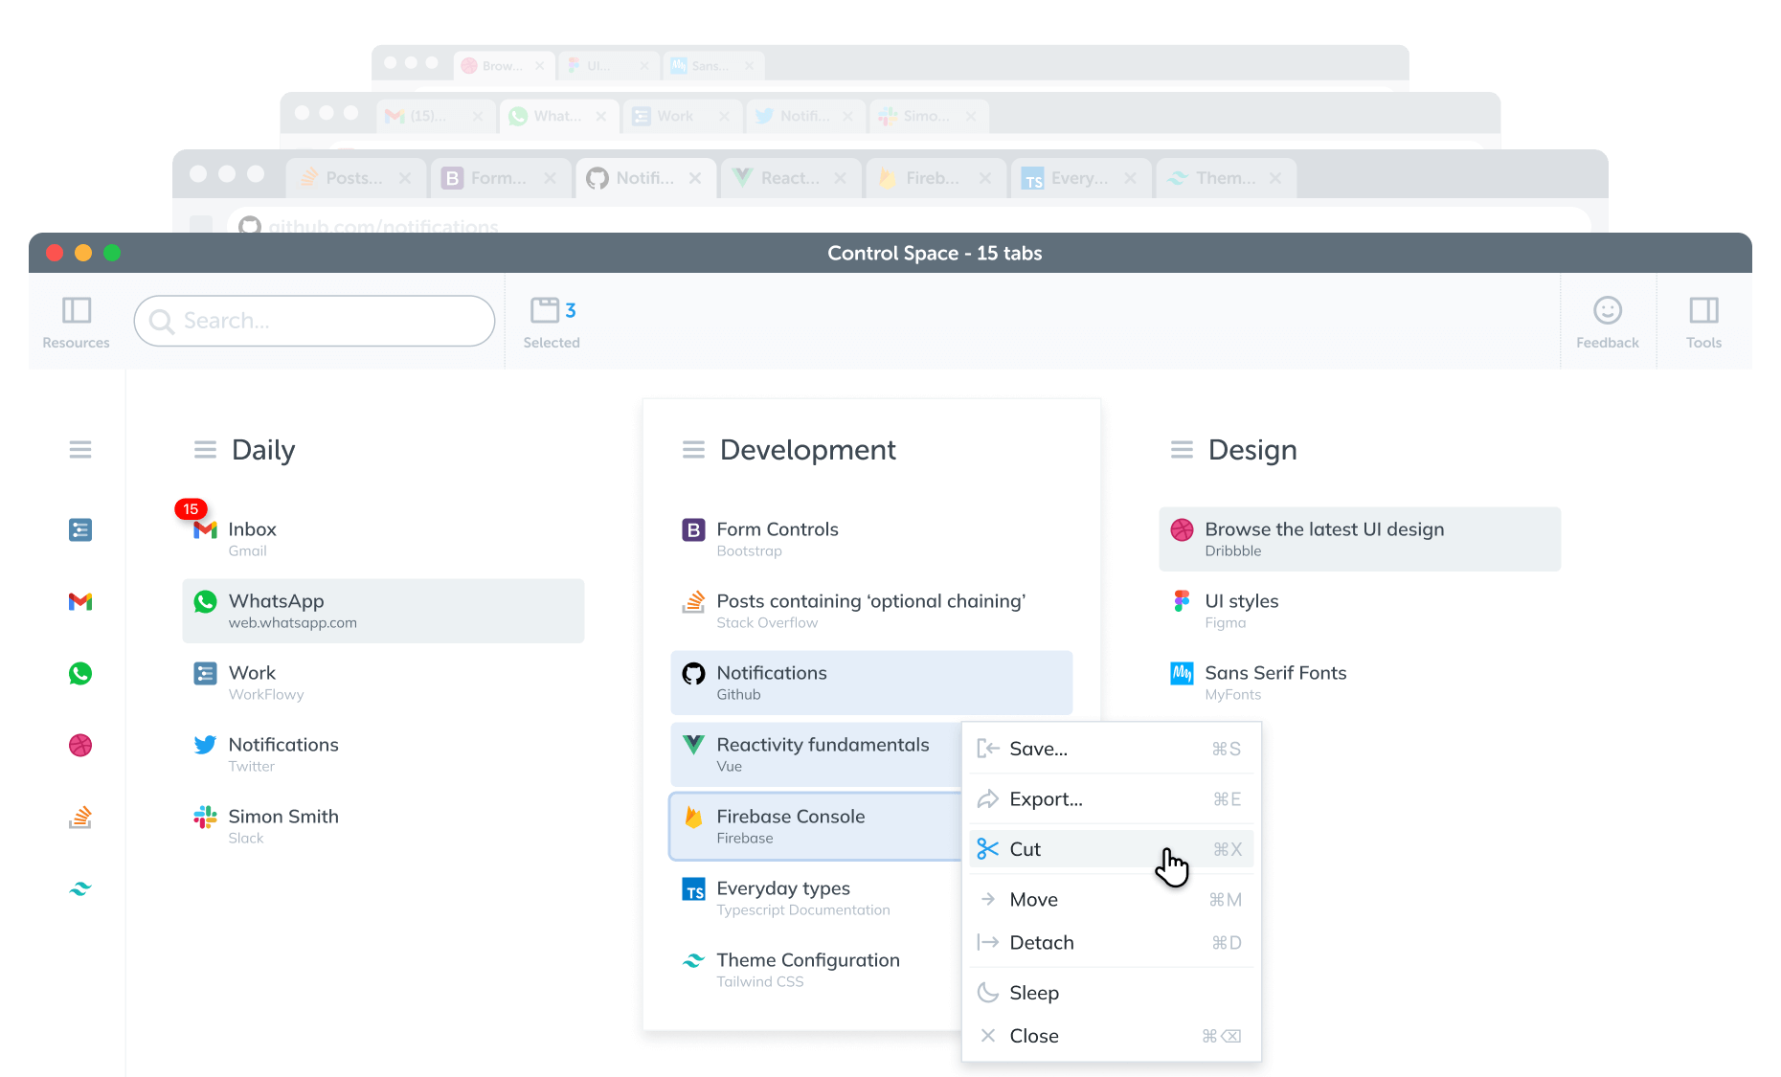Viewport: 1781px width, 1077px height.
Task: Close the Form... tab in background browser
Action: tap(550, 178)
